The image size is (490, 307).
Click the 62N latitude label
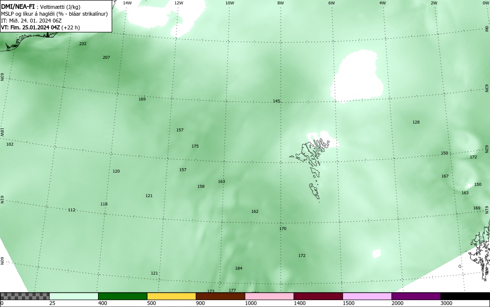(x=487, y=149)
